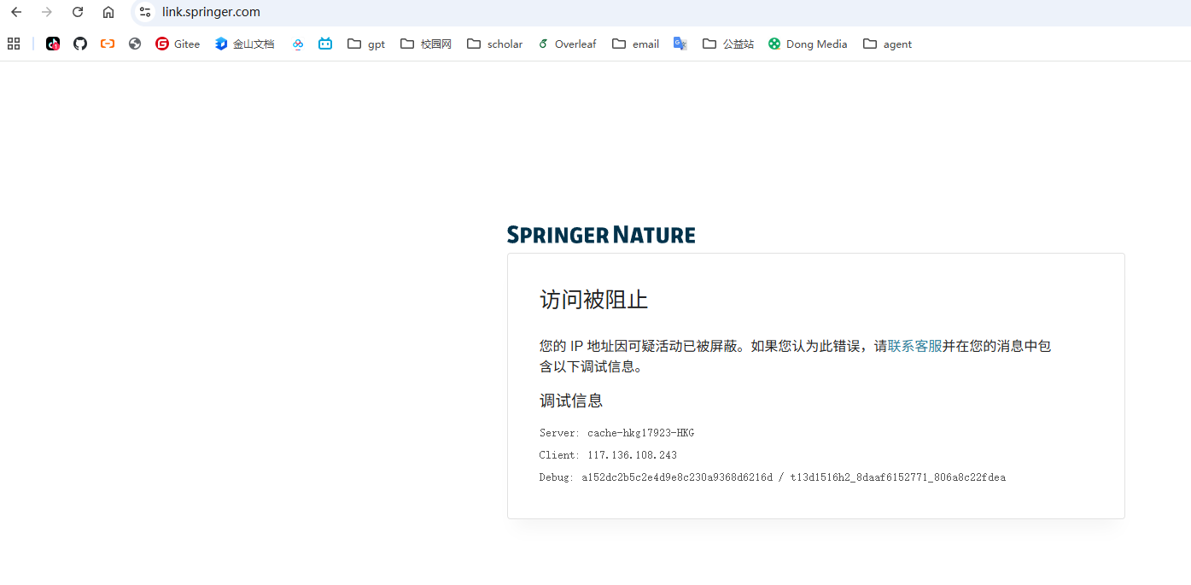Click the Springer Nature logo
This screenshot has width=1191, height=585.
(601, 235)
